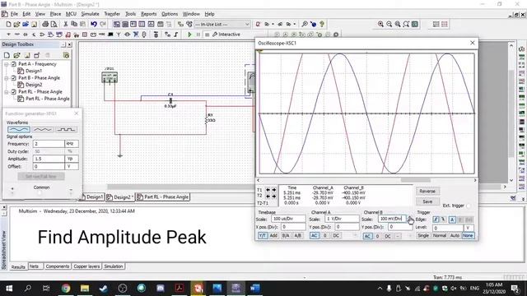The image size is (527, 296).
Task: Open the Reports menu
Action: (148, 14)
